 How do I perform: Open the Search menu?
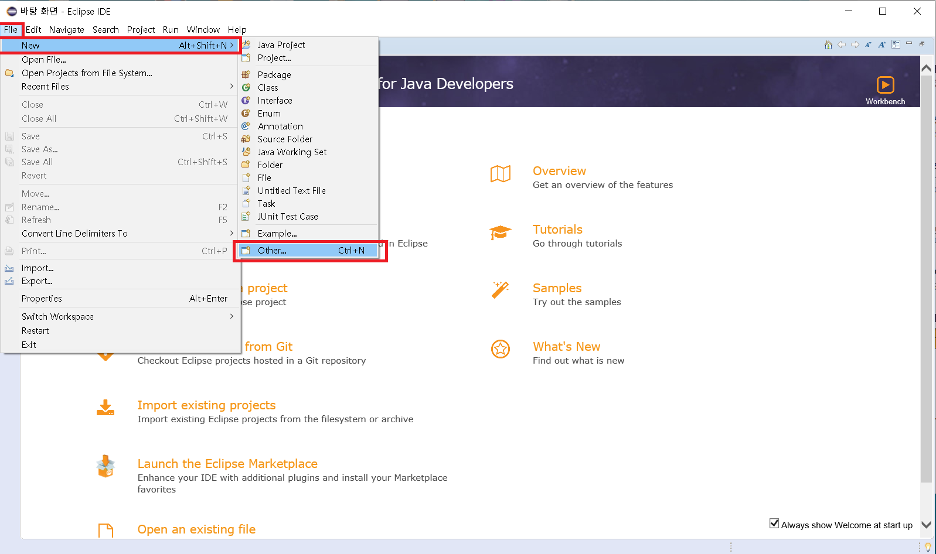click(x=105, y=29)
